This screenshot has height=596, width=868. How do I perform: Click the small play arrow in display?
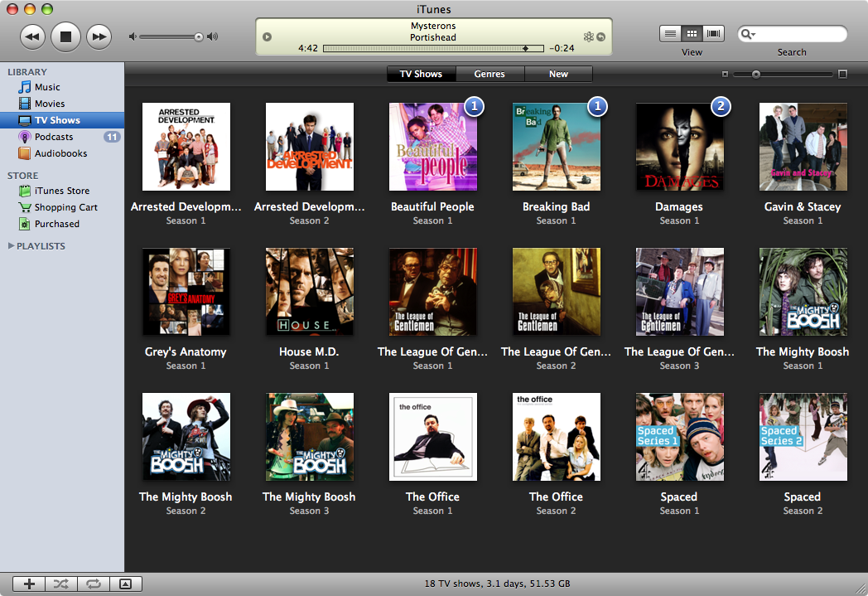[x=267, y=37]
